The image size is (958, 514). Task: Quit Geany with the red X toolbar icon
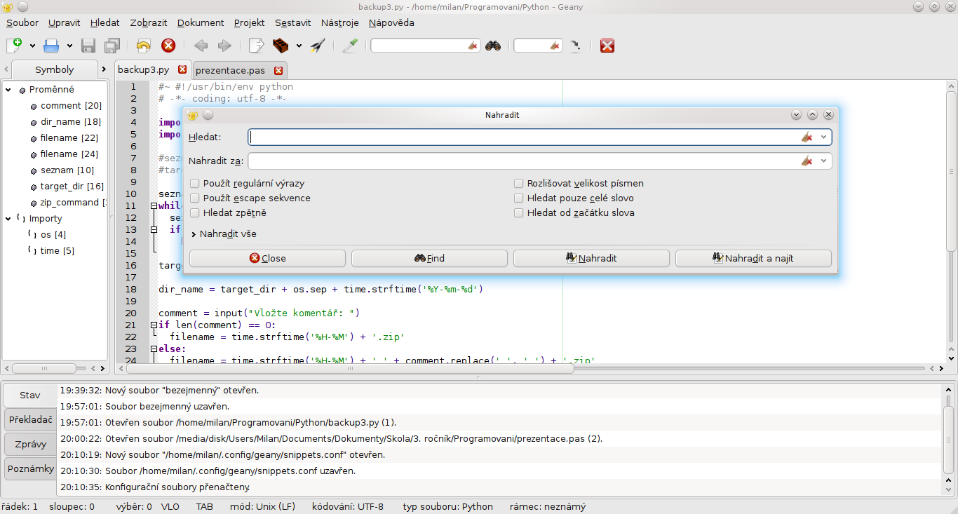[x=607, y=46]
